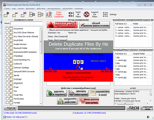154x120 pixels.
Task: Click the status bar indicator icon at right
Action: tap(148, 117)
